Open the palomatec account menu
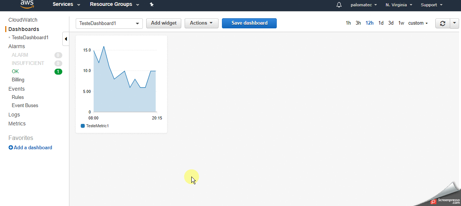This screenshot has width=461, height=206. point(364,5)
